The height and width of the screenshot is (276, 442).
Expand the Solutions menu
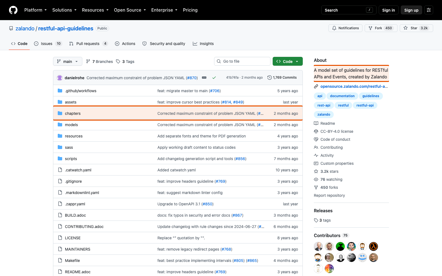click(x=64, y=10)
